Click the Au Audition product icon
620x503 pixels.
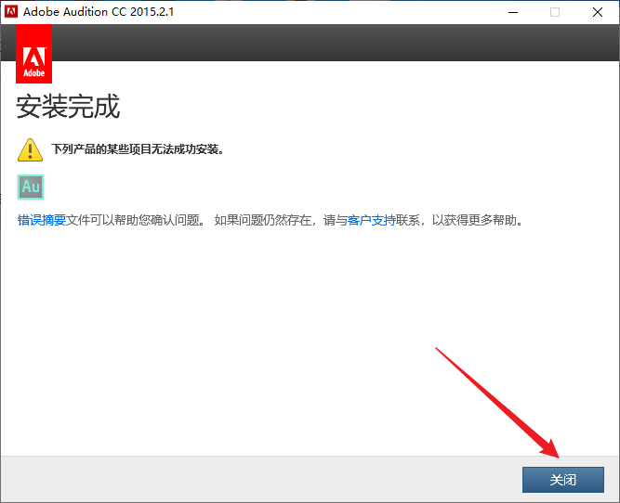point(31,187)
